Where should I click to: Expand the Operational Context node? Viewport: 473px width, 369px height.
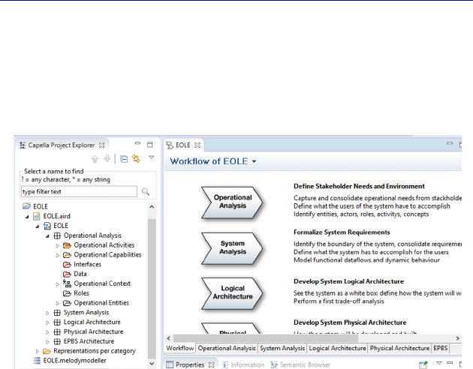coord(58,284)
